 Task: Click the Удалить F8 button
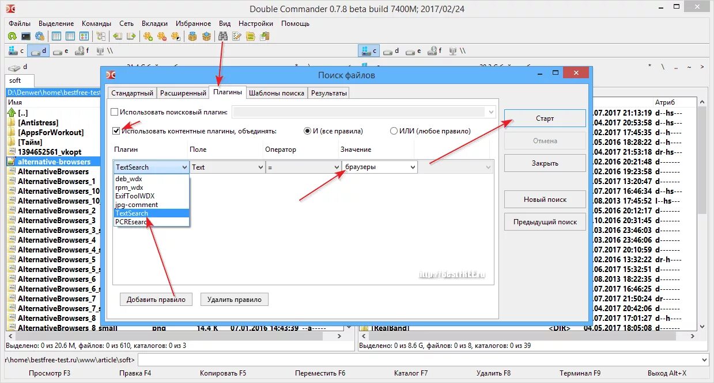coord(493,373)
